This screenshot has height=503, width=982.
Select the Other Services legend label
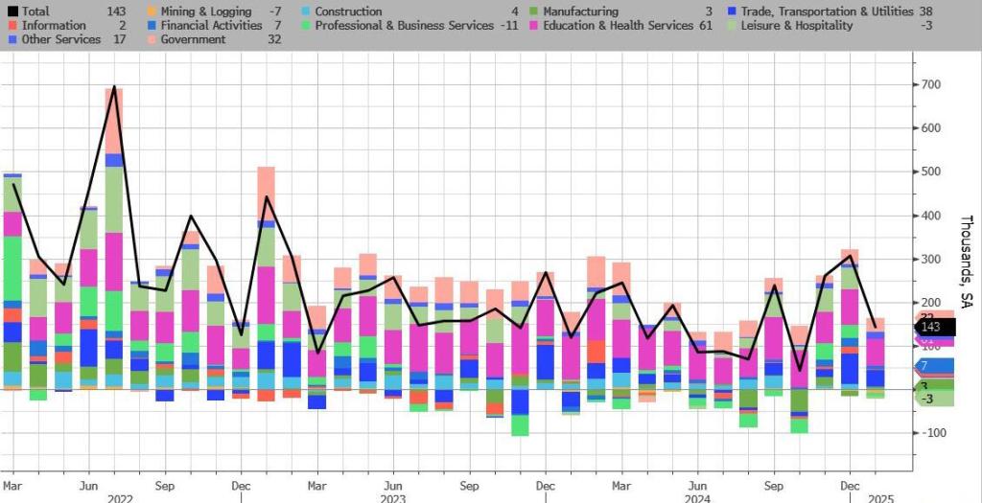(59, 40)
